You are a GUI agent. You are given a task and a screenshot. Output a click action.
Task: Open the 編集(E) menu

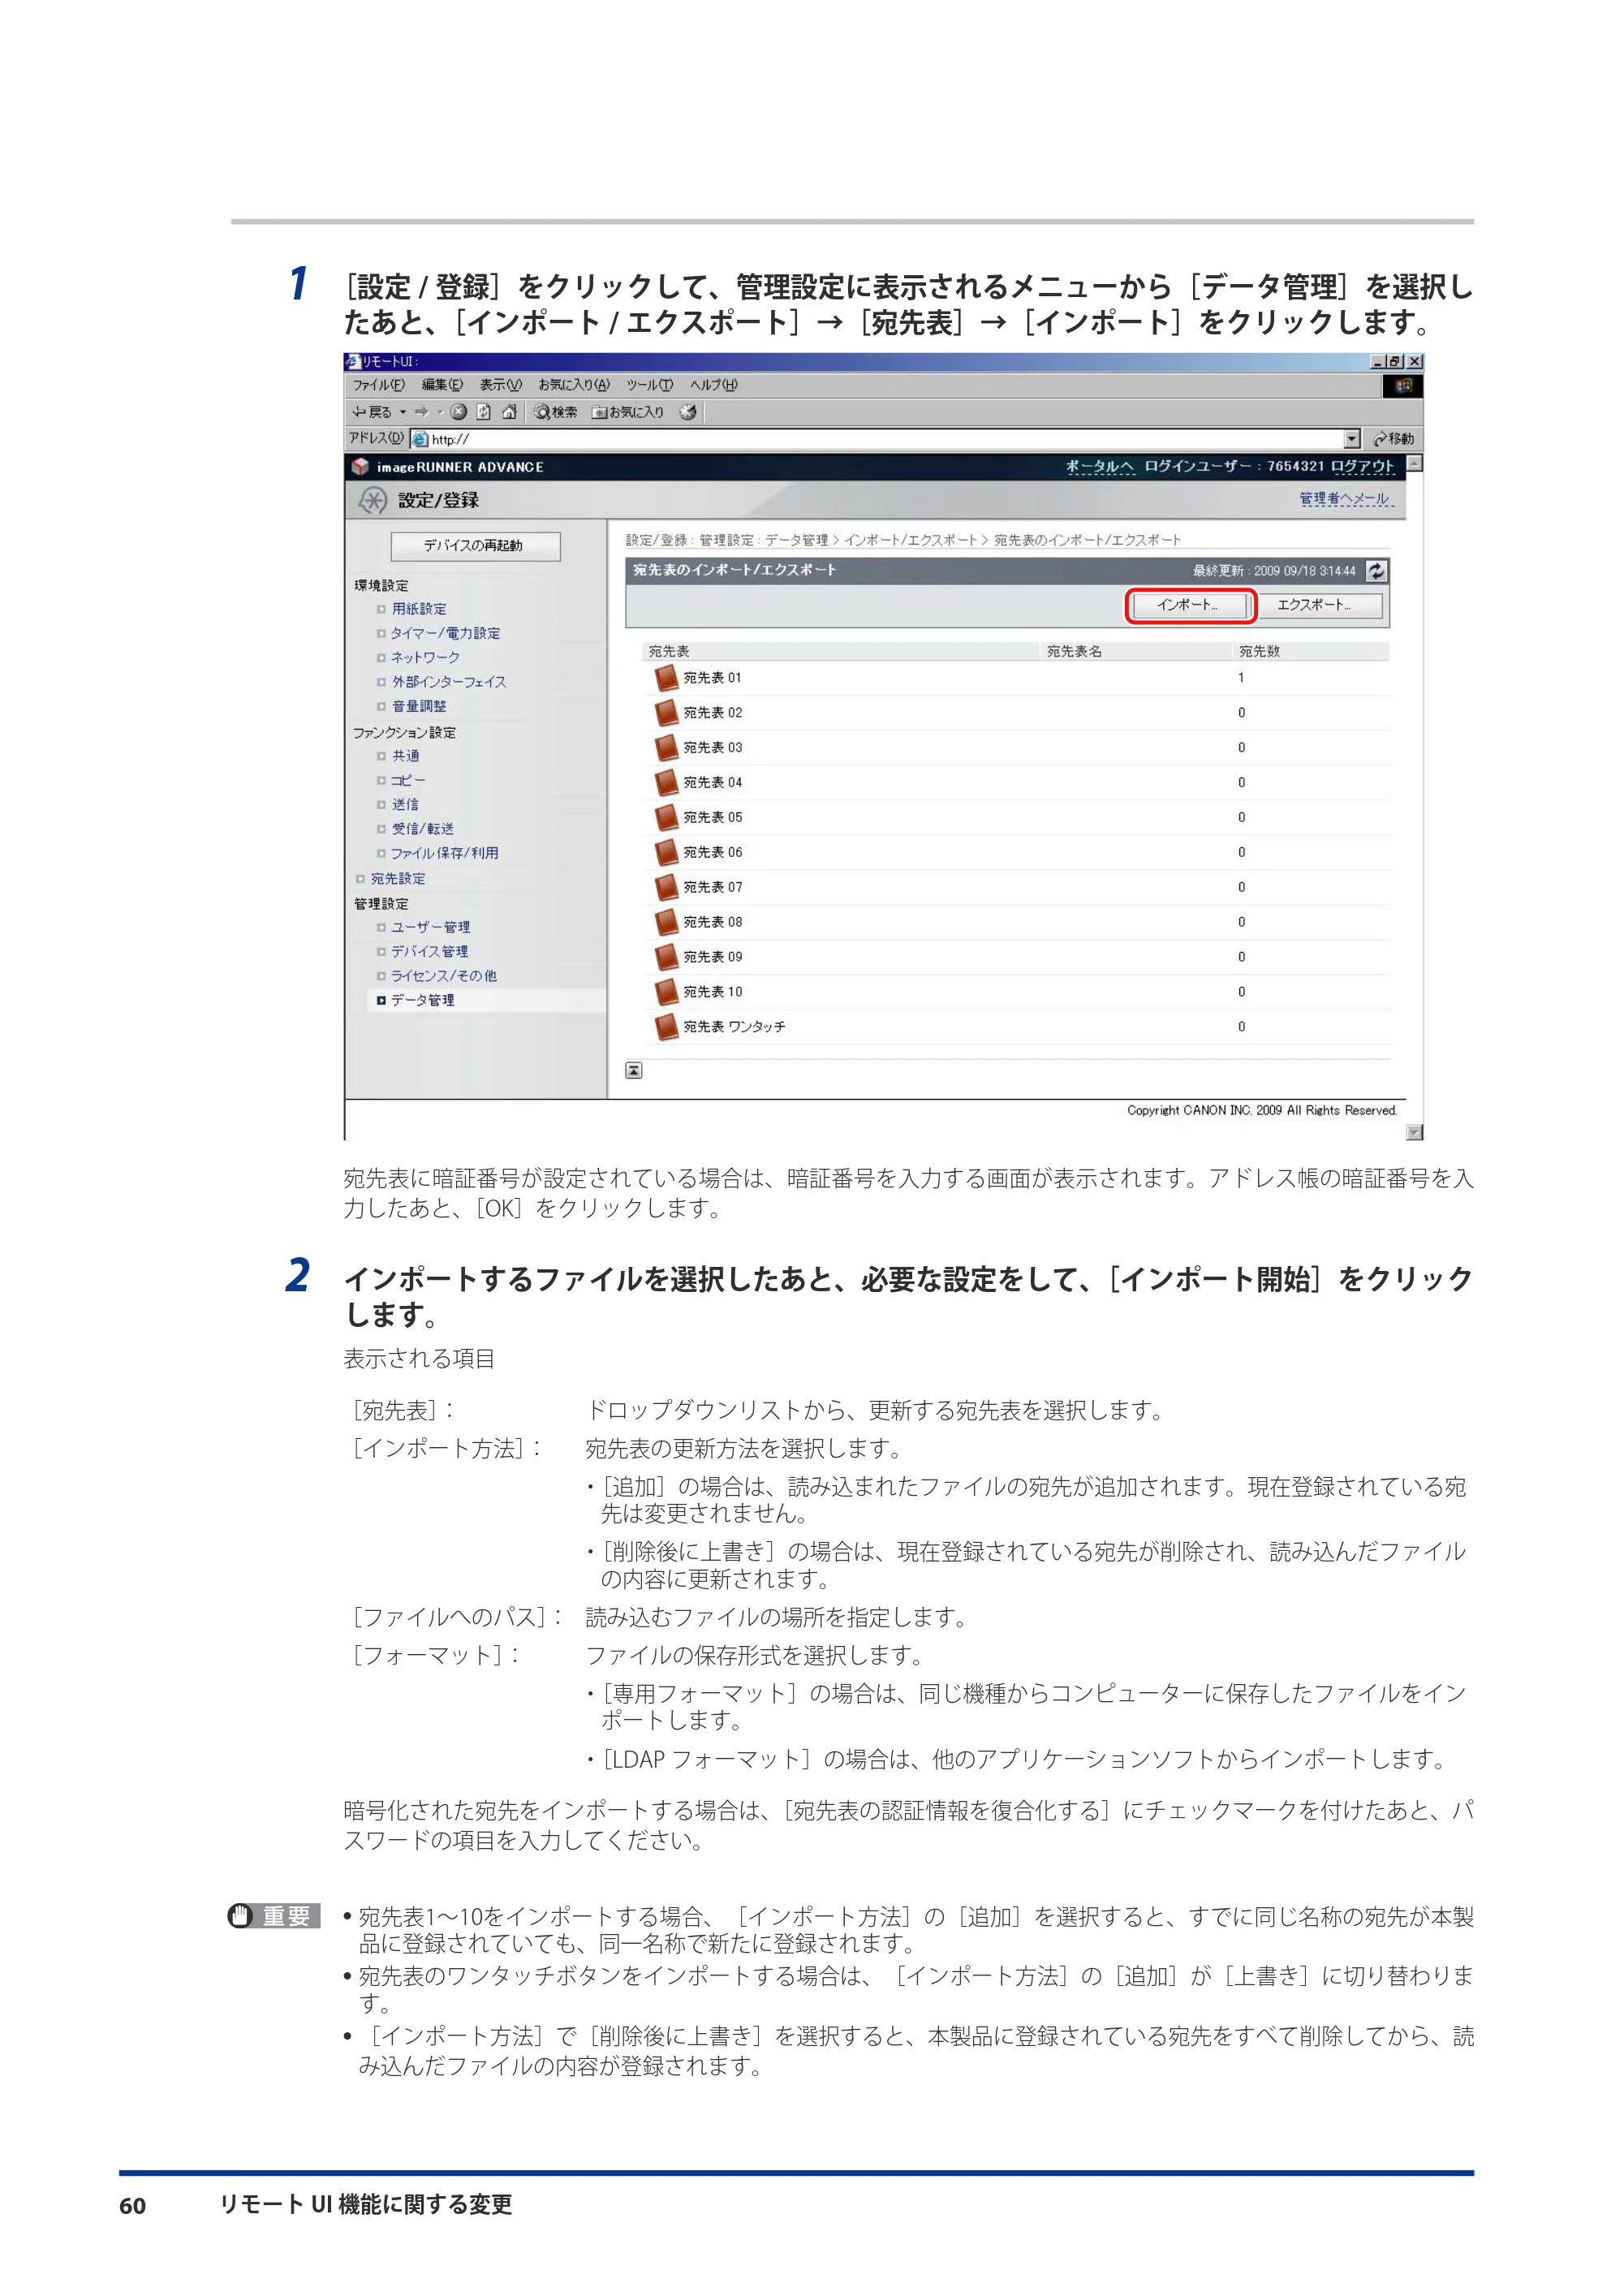pos(442,385)
